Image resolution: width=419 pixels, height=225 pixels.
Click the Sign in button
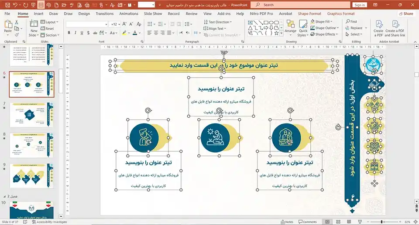pyautogui.click(x=359, y=5)
